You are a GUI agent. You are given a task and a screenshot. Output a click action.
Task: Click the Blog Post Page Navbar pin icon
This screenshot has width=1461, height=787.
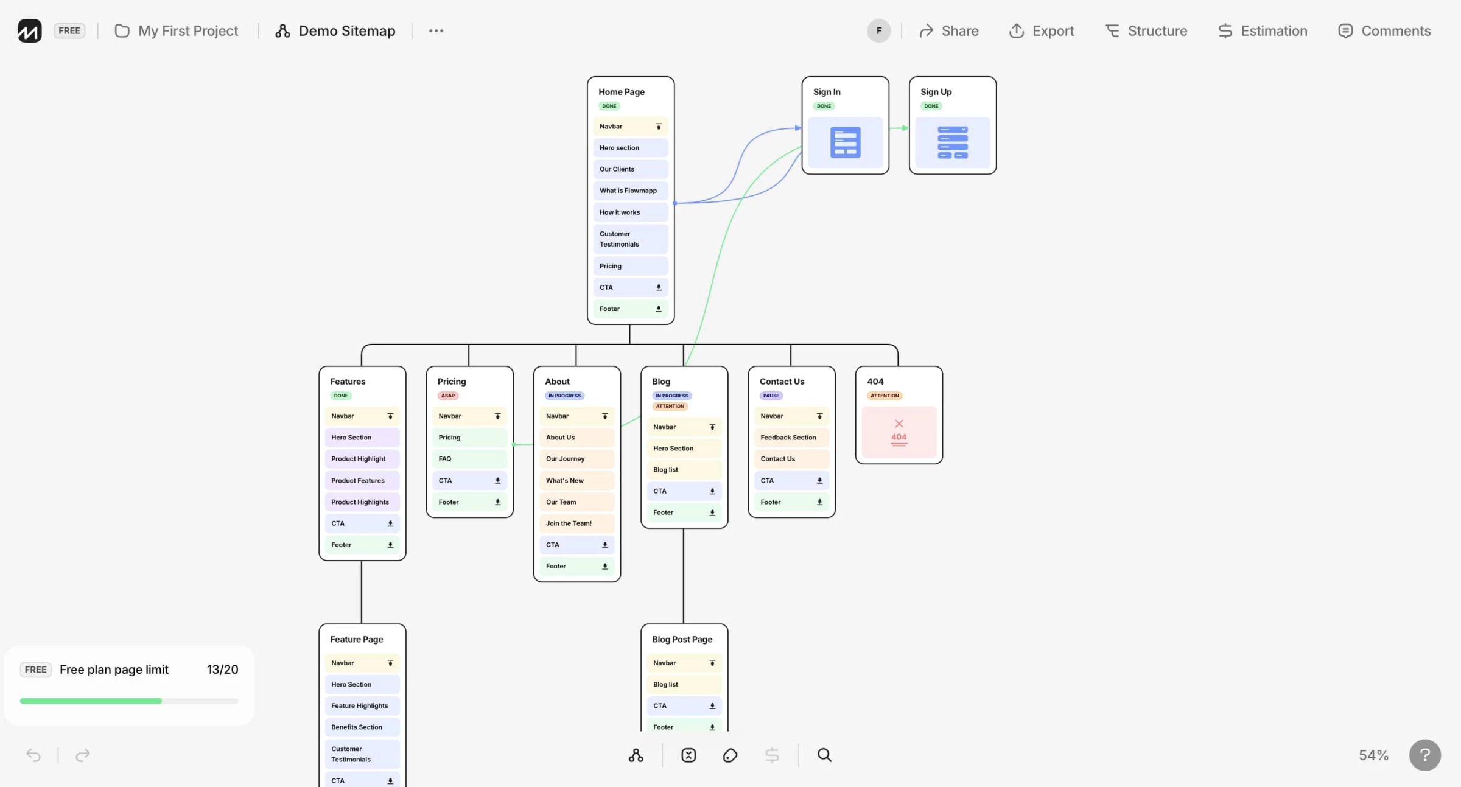(x=712, y=663)
